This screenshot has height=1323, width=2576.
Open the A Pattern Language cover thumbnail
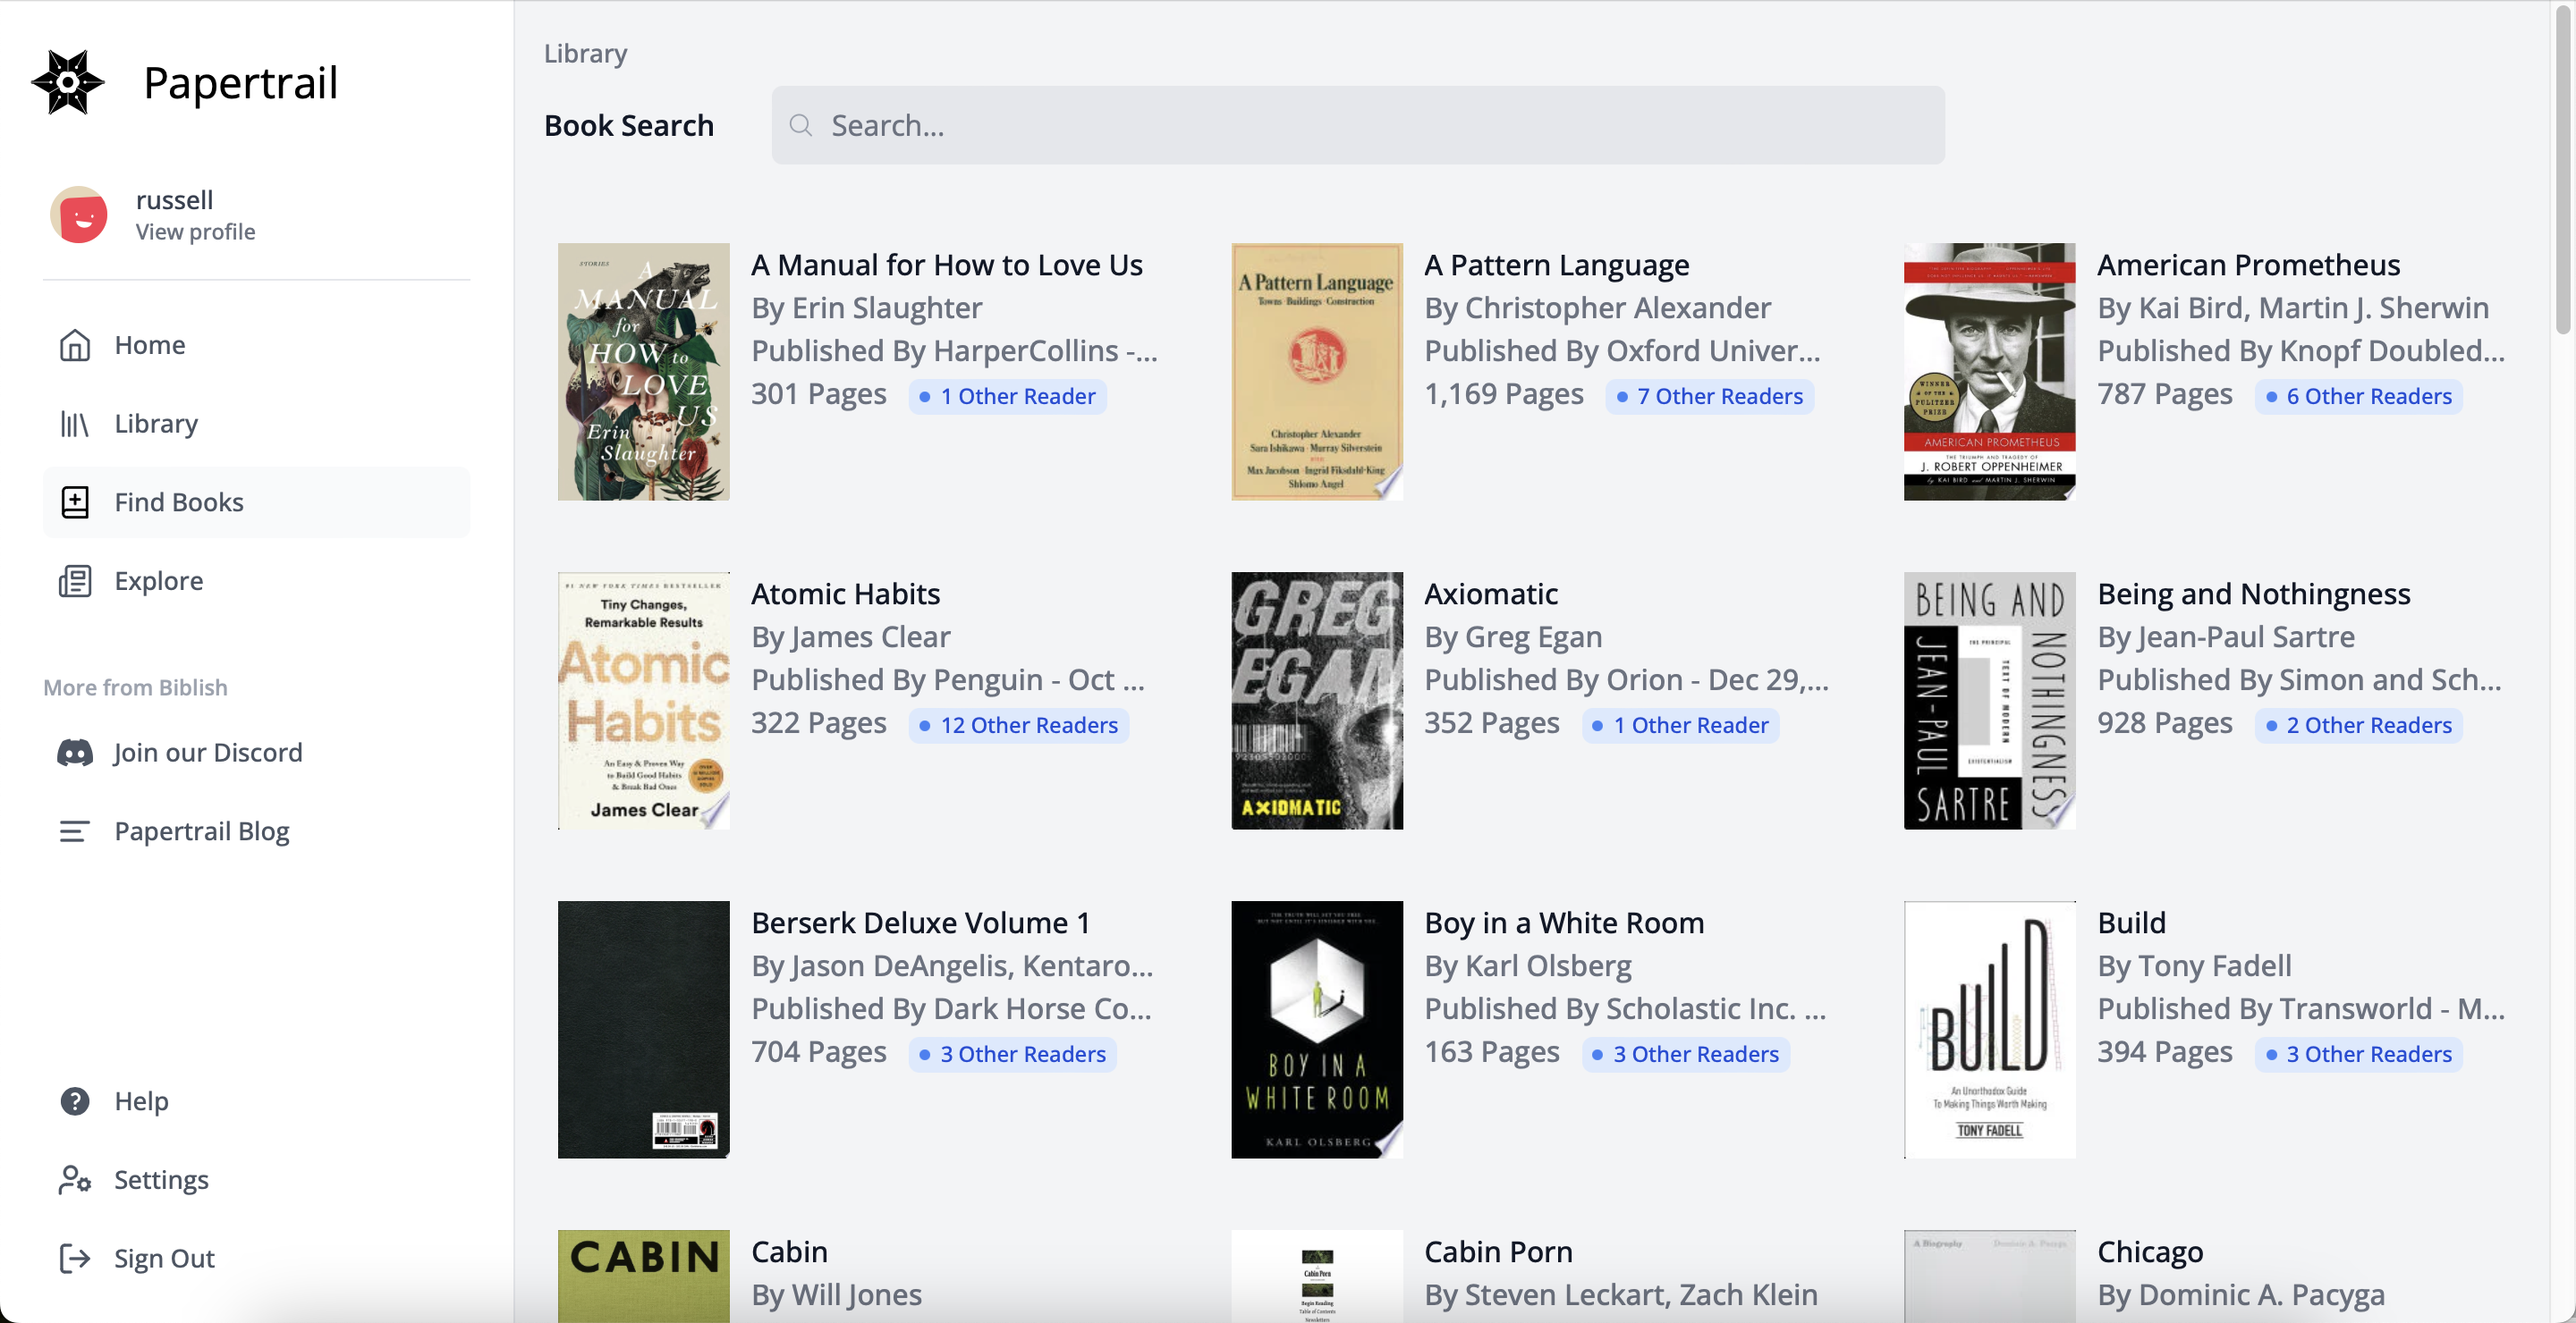pyautogui.click(x=1317, y=372)
